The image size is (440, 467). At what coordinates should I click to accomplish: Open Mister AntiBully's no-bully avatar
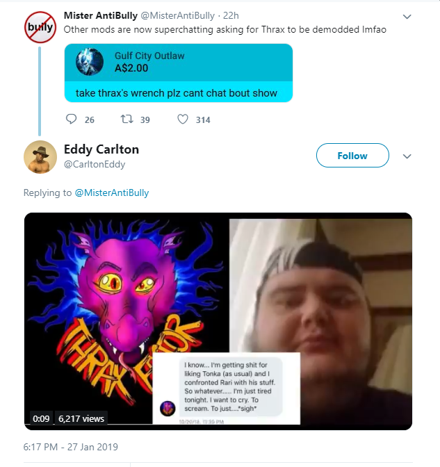click(x=40, y=27)
